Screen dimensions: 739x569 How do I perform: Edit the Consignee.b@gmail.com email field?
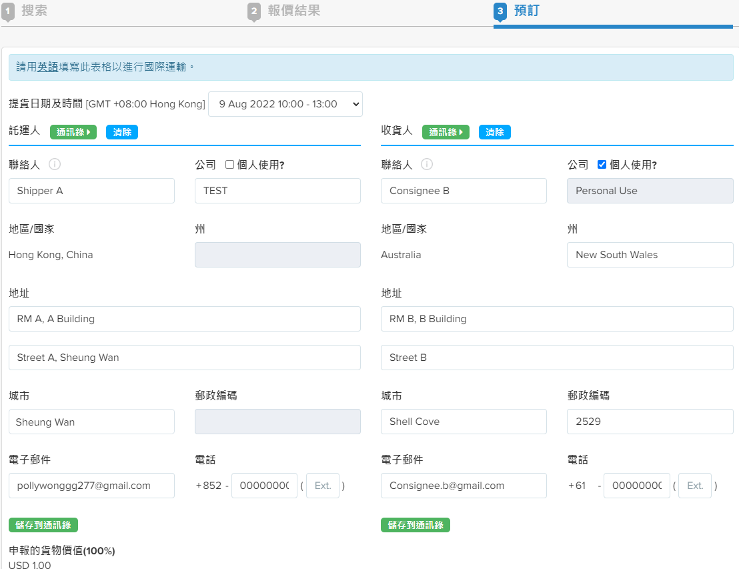coord(464,486)
